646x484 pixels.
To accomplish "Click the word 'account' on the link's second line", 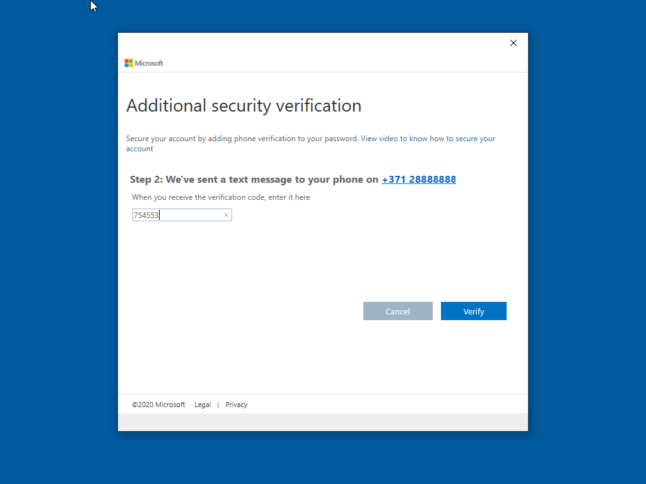I will [139, 149].
